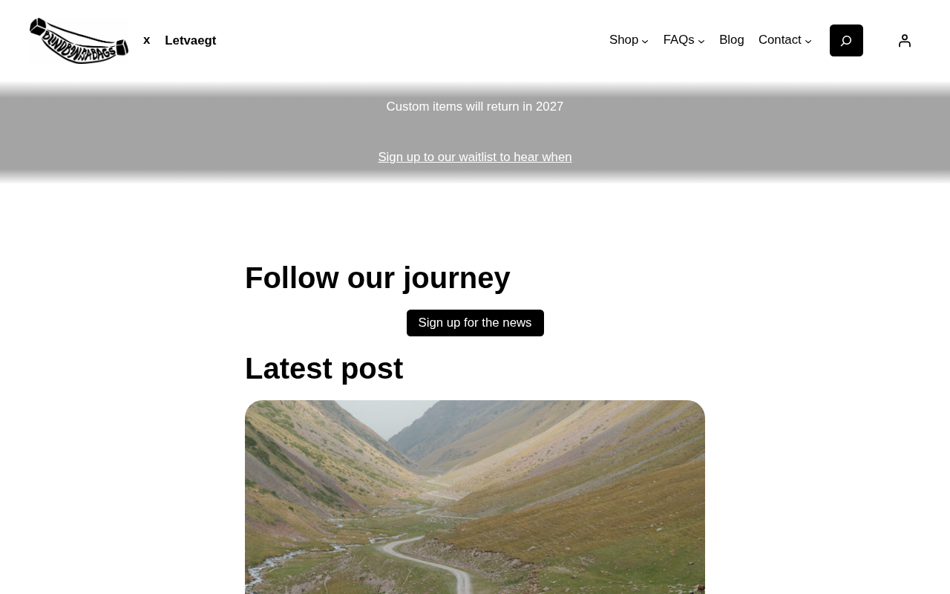Click the Latest post heading
The image size is (950, 594).
coord(324,369)
